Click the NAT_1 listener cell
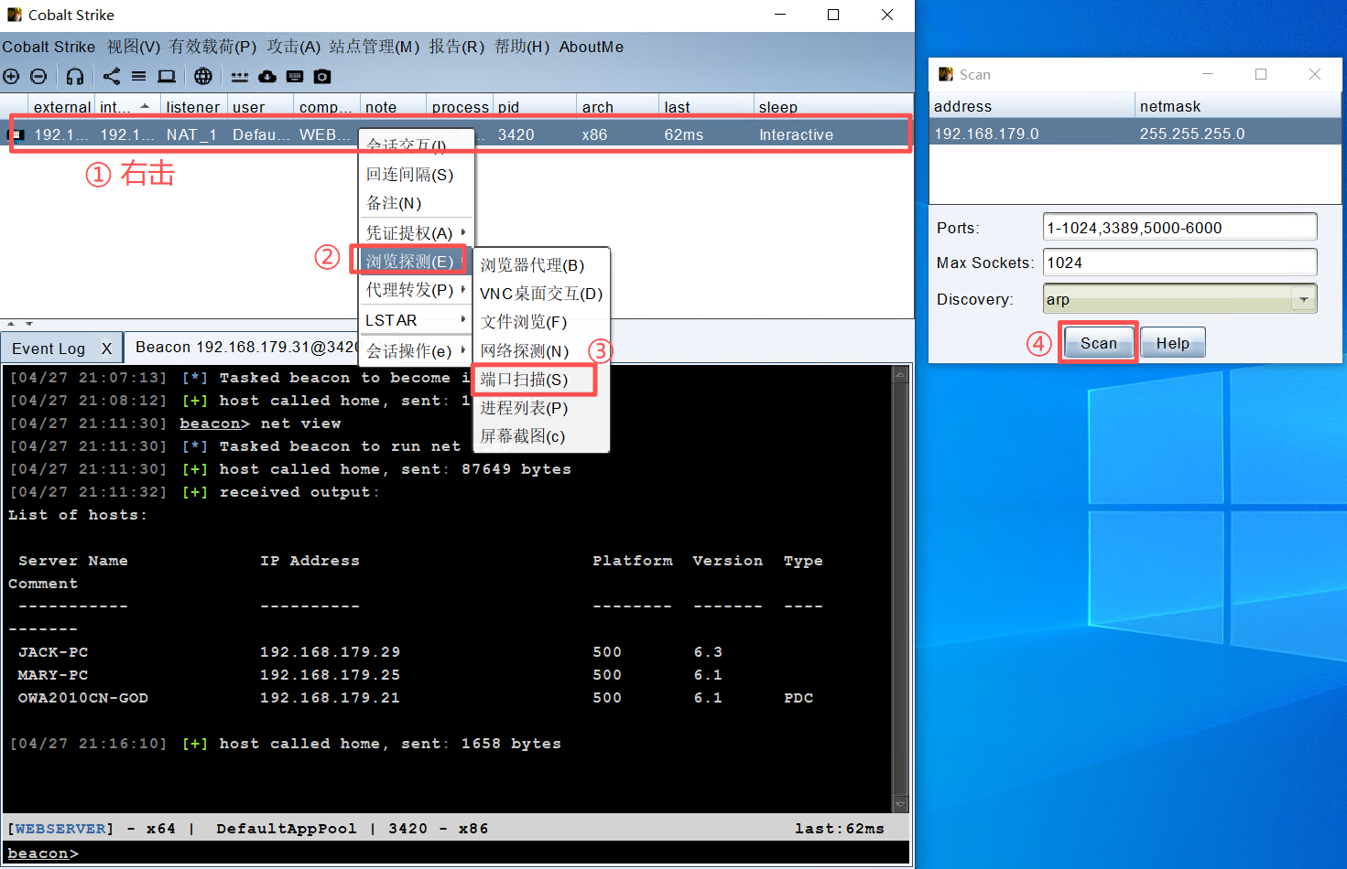1347x869 pixels. 191,134
